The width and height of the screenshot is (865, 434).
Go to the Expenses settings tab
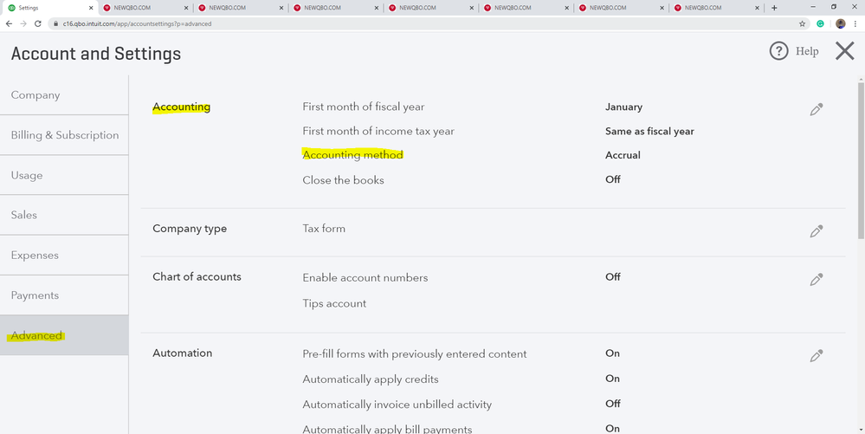pos(35,256)
